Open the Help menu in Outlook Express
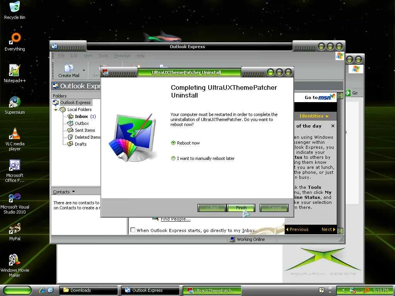The height and width of the screenshot is (296, 395). (140, 55)
